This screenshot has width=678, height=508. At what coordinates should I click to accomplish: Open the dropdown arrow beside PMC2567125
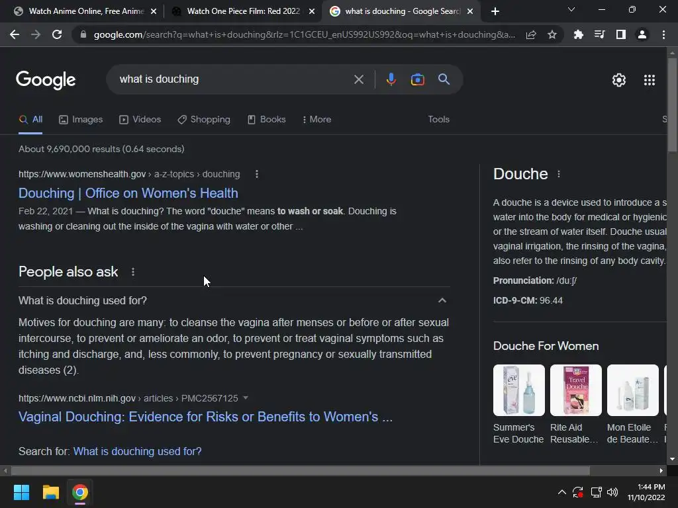(246, 398)
